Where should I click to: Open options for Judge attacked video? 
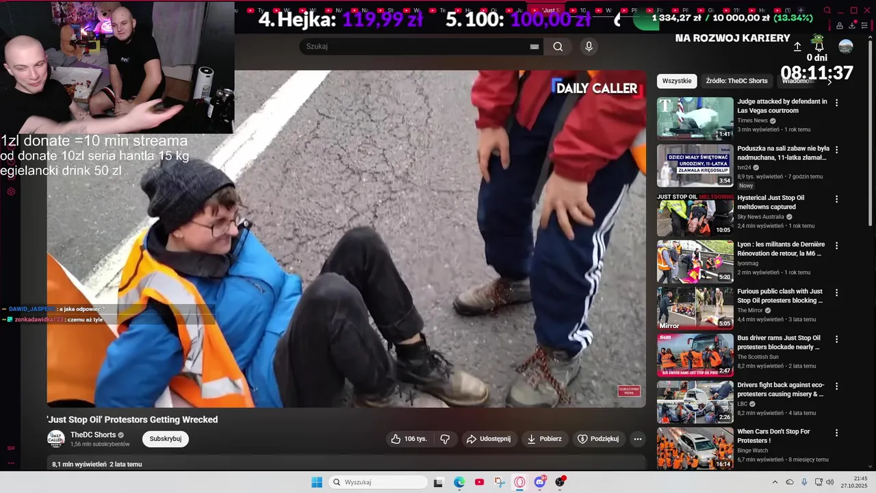(836, 103)
